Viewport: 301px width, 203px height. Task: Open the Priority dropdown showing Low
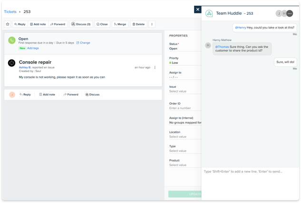(x=185, y=63)
